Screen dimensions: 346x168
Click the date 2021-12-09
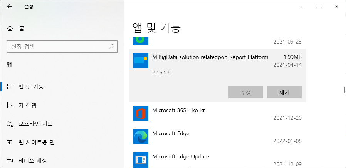click(x=287, y=164)
